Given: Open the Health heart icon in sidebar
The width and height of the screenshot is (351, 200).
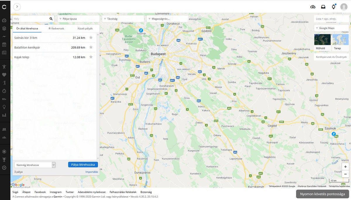Looking at the screenshot, I should 4,75.
